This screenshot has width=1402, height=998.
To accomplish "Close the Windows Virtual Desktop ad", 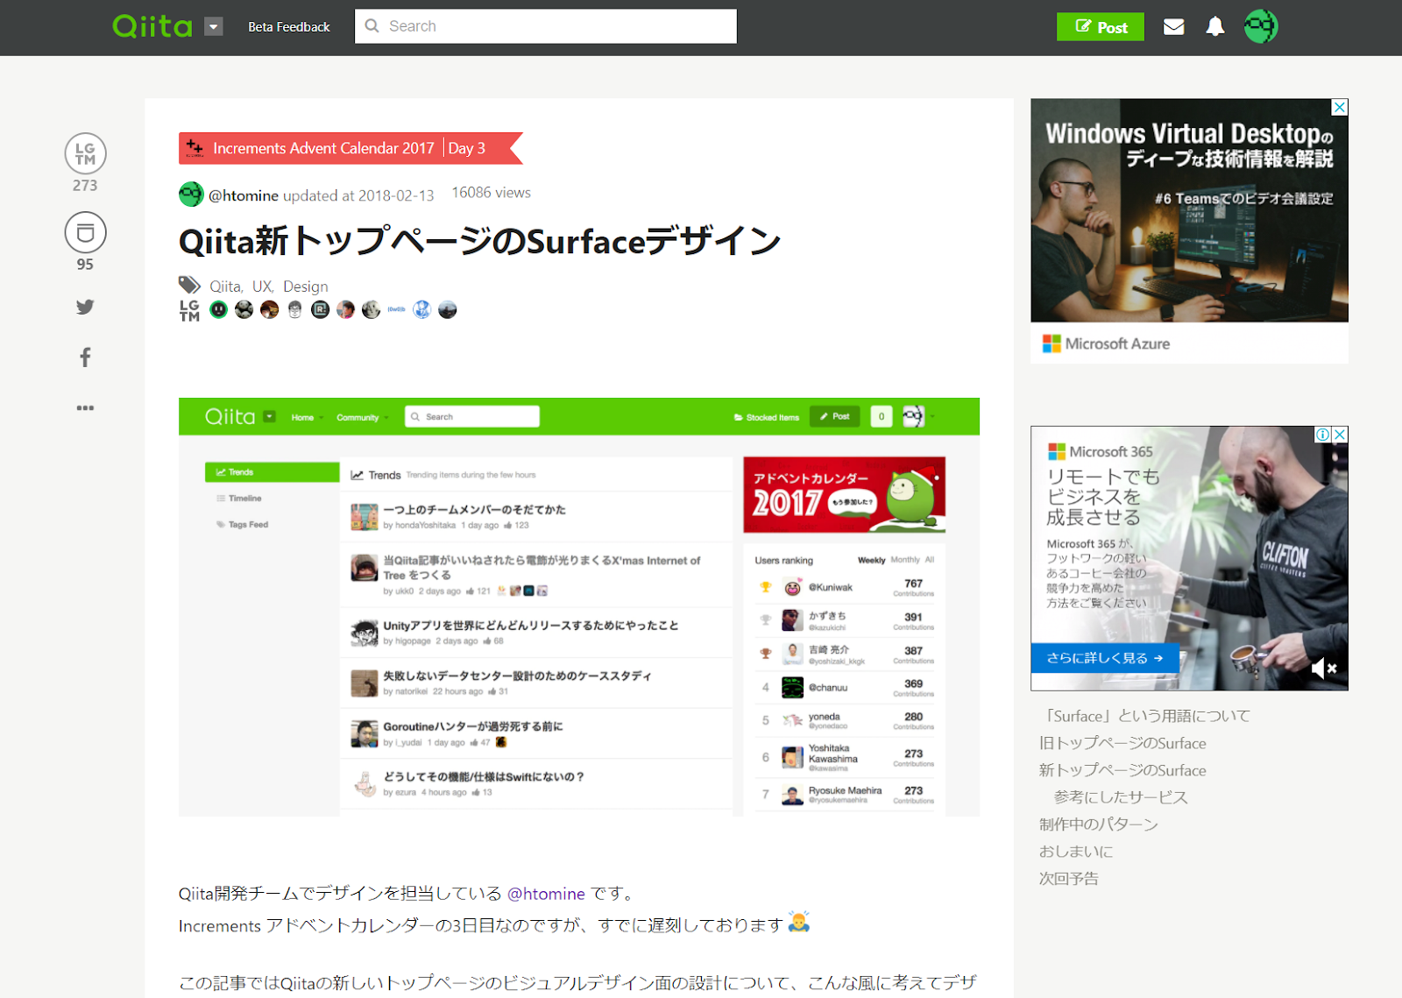I will point(1340,107).
